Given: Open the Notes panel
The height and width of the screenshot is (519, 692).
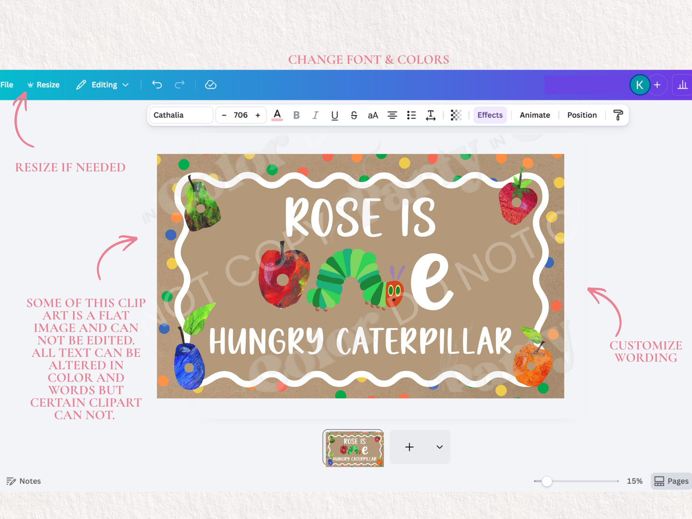Looking at the screenshot, I should (x=23, y=481).
